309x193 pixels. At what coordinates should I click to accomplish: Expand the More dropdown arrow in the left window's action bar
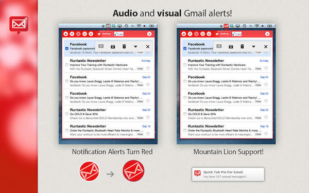[x=135, y=47]
